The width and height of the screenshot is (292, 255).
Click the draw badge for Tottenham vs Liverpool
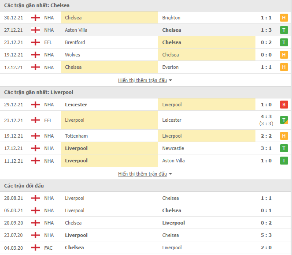(284, 136)
